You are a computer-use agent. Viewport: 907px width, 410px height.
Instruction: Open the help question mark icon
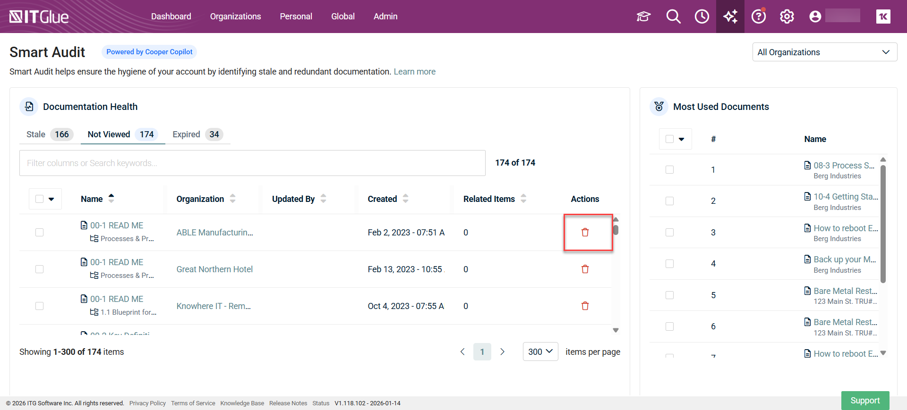tap(758, 17)
